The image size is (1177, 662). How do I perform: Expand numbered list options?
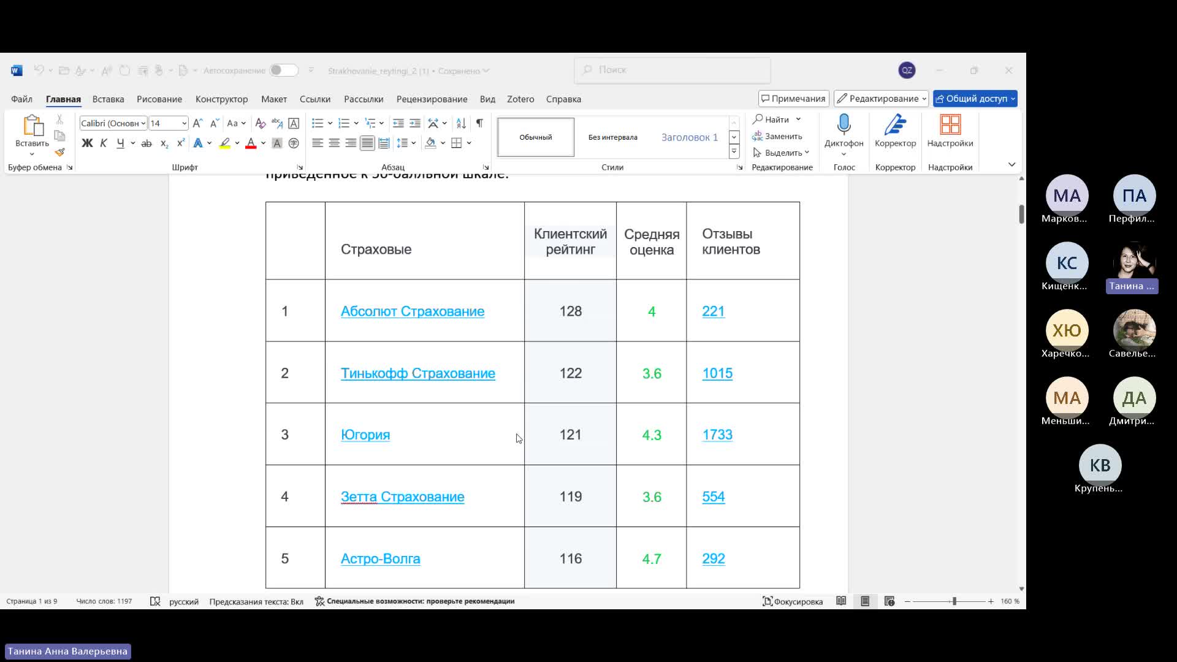[x=356, y=123]
